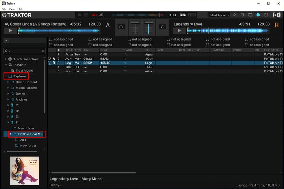Open Demo Content folder
284x189 pixels.
[26, 82]
